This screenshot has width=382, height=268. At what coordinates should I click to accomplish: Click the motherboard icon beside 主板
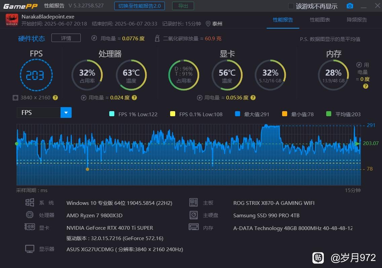pyautogui.click(x=194, y=202)
